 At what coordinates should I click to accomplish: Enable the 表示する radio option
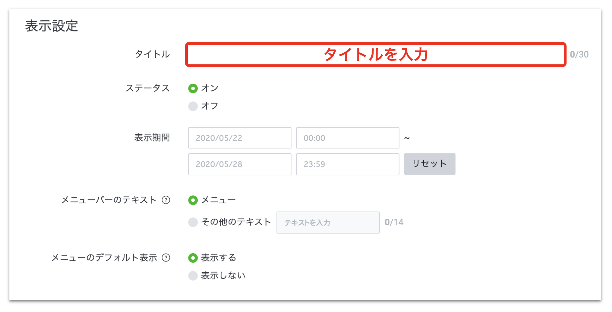click(193, 258)
